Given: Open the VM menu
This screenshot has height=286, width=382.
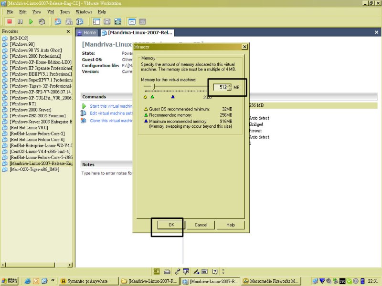Looking at the screenshot, I should pyautogui.click(x=51, y=12).
